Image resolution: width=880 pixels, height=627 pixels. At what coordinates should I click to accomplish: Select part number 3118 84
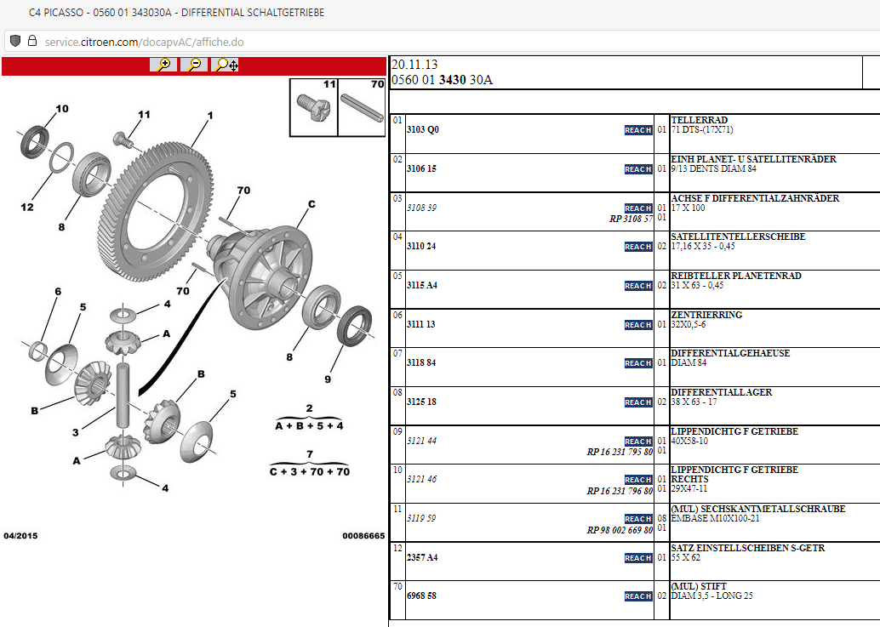421,363
